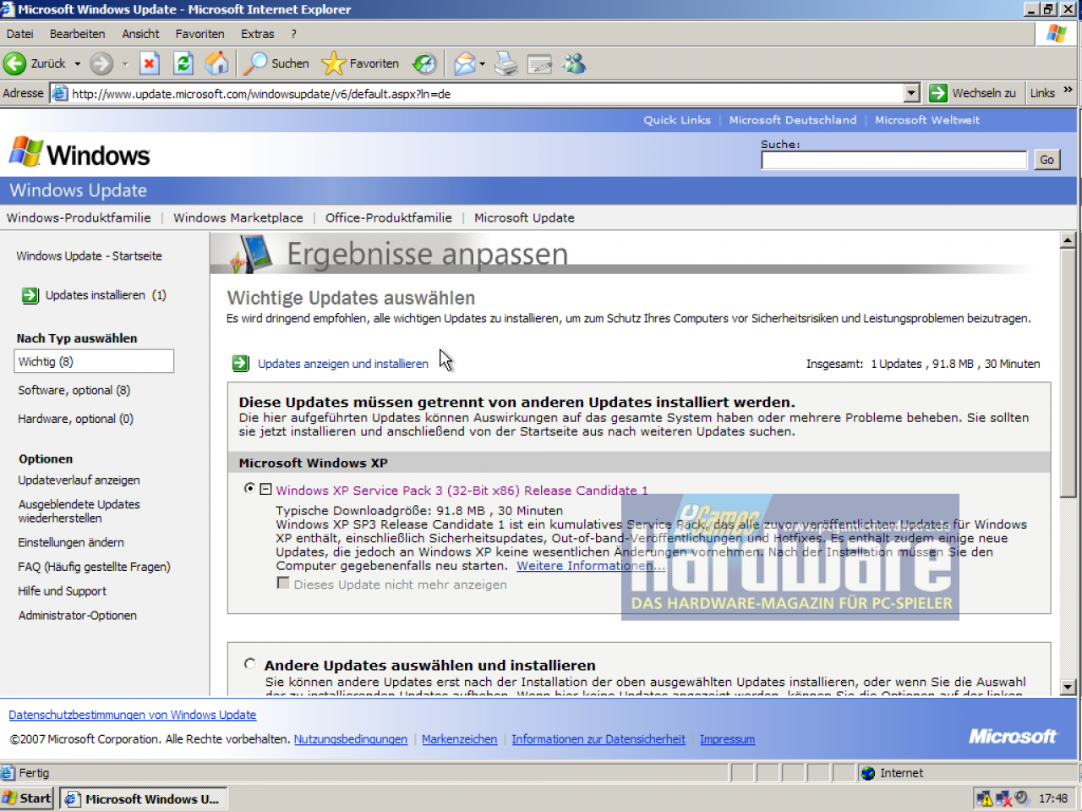Open the Microsoft Update nav link
The width and height of the screenshot is (1082, 812).
[524, 217]
